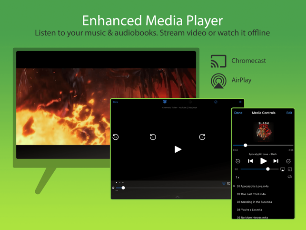Change the 1x playback speed
Image resolution: width=306 pixels, height=230 pixels.
(x=237, y=178)
